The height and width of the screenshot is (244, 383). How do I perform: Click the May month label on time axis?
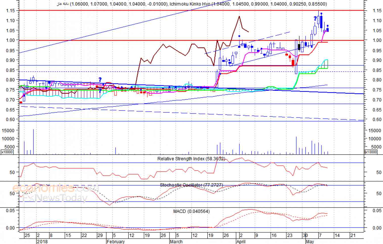(310, 241)
